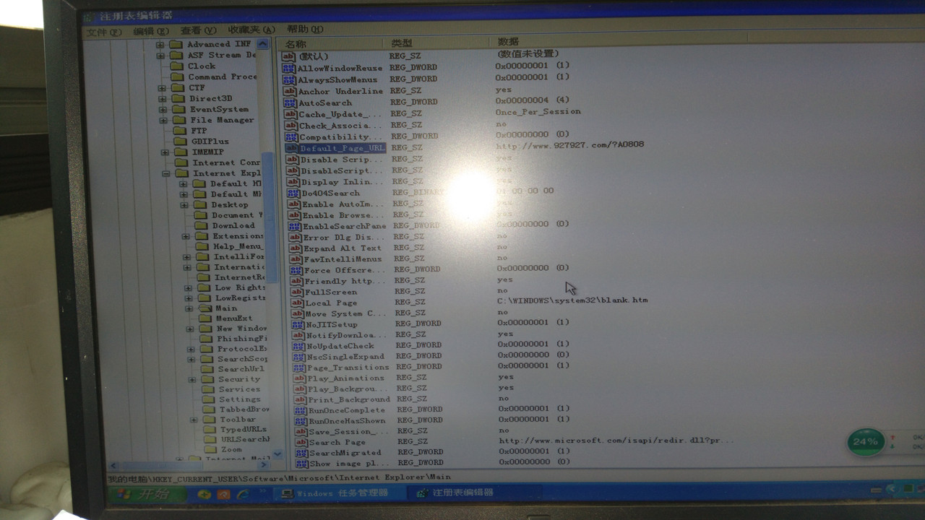The width and height of the screenshot is (925, 520).
Task: Expand the Toolbar subkey
Action: (194, 420)
